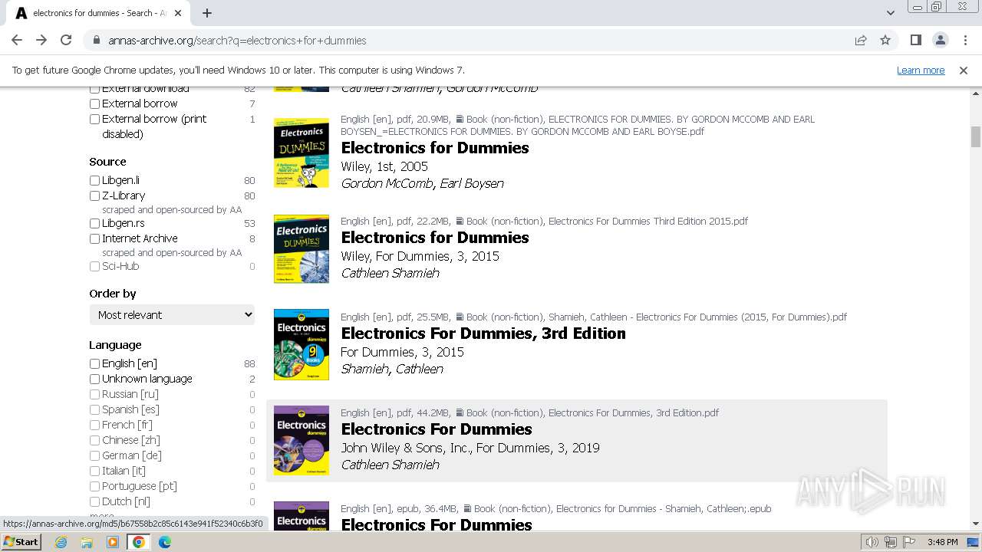Share this page icon in address bar
The height and width of the screenshot is (552, 982).
pos(861,40)
